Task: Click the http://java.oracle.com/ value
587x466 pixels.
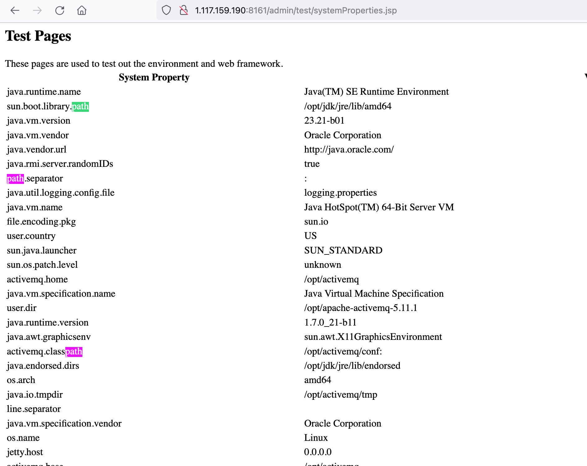Action: click(x=349, y=149)
